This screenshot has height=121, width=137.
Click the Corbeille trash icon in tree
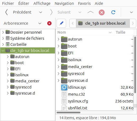(8, 44)
